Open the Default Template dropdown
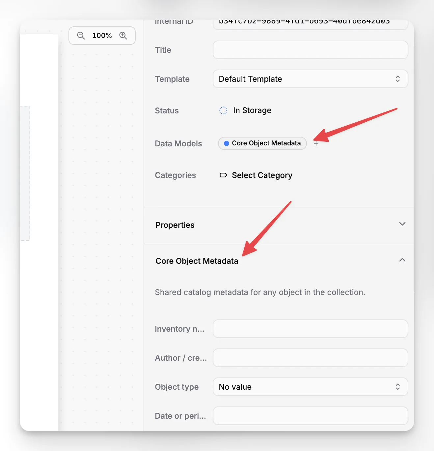The height and width of the screenshot is (451, 434). (x=310, y=79)
